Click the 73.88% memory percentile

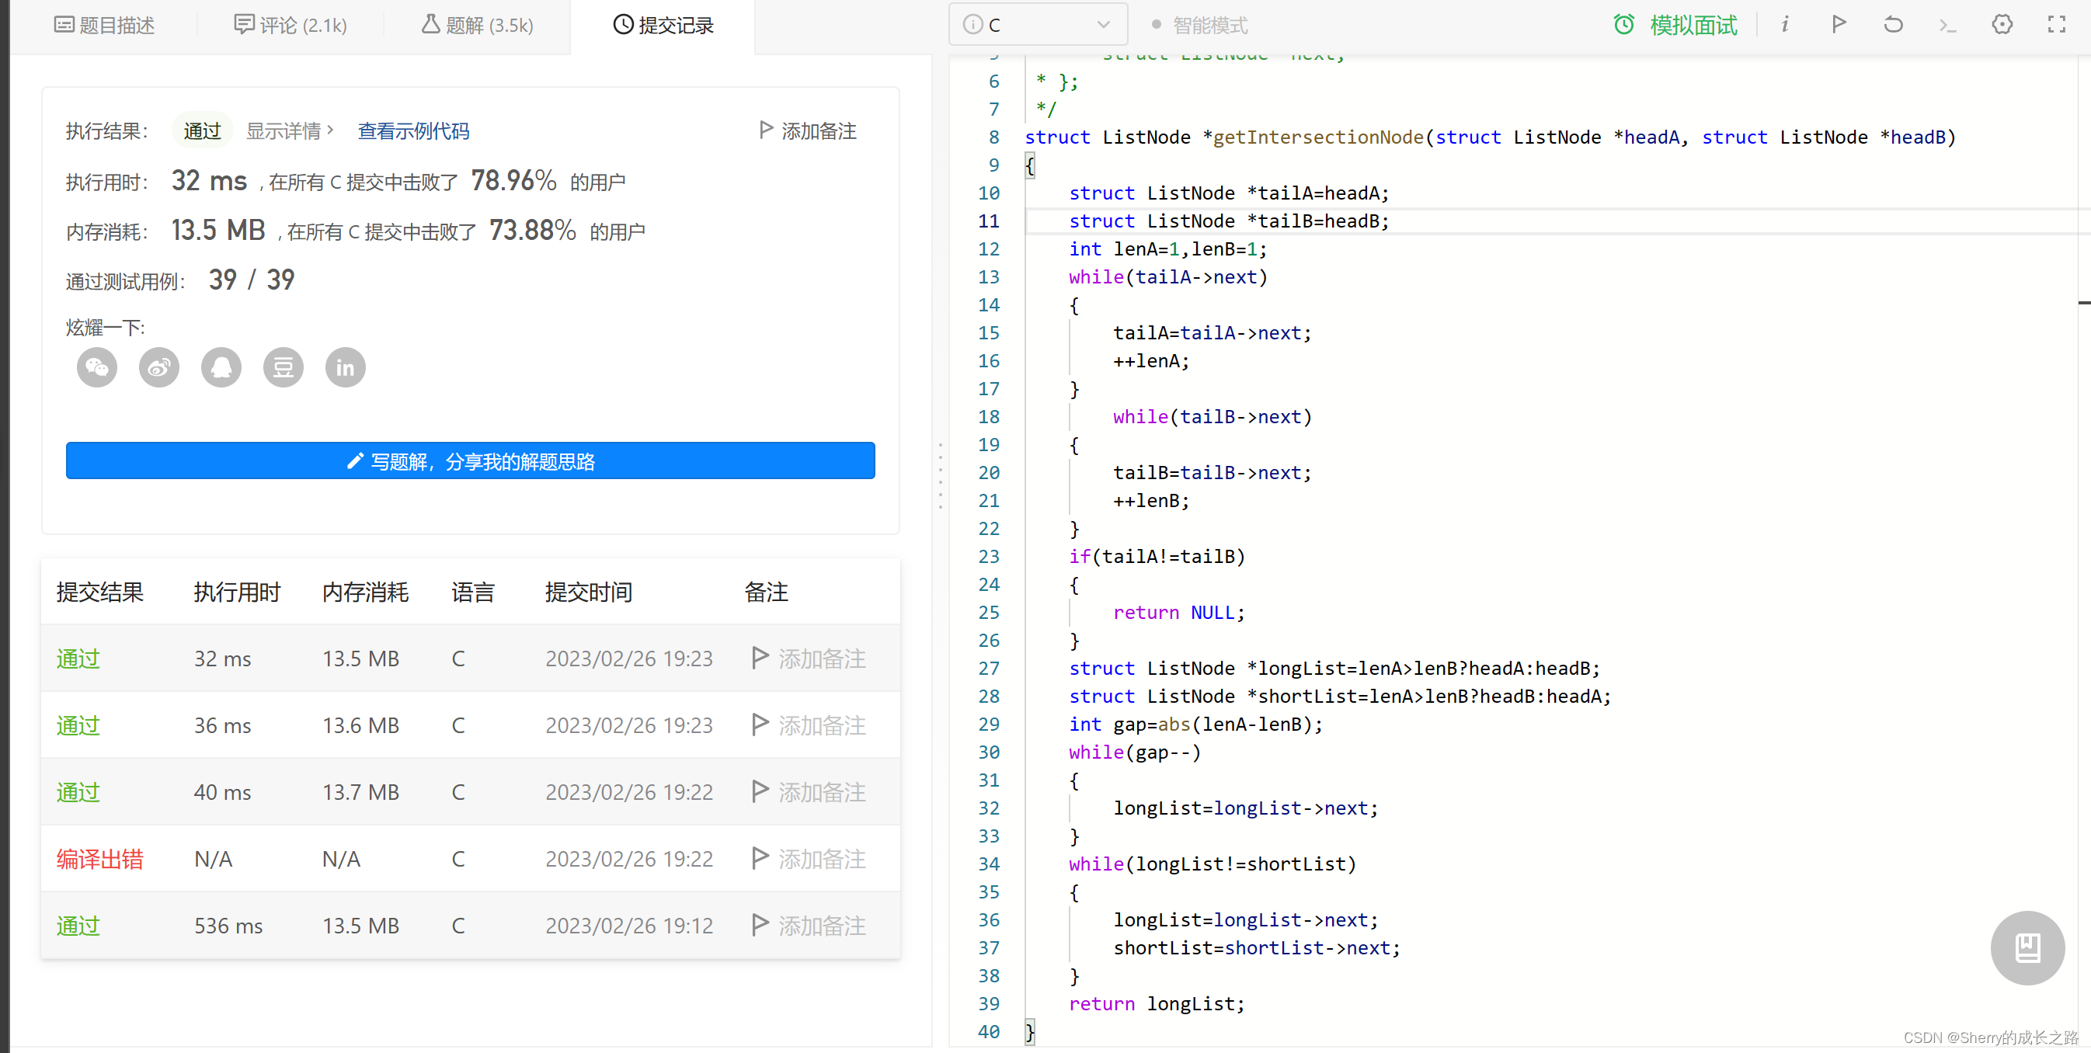[533, 231]
